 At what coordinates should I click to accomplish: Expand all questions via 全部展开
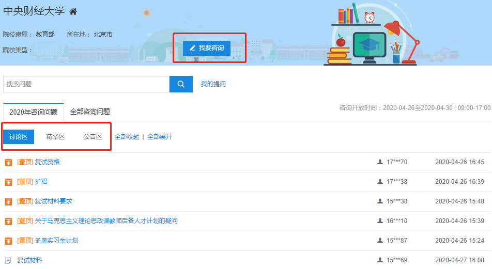tap(160, 137)
